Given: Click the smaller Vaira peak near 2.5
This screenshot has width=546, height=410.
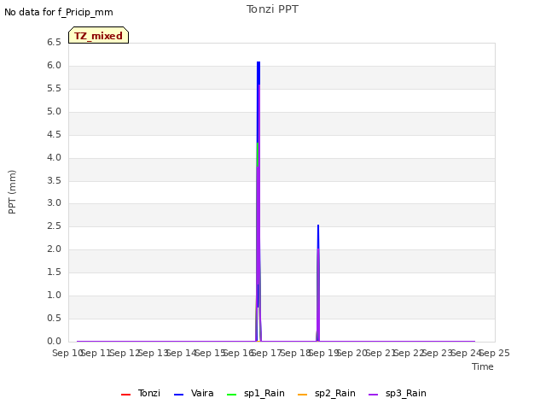Looking at the screenshot, I should [x=318, y=237].
